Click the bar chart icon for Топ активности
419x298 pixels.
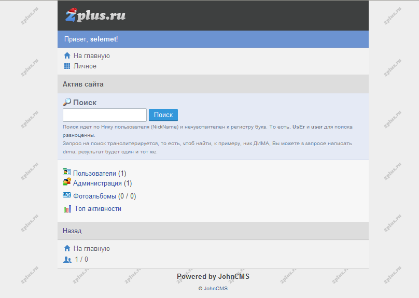tap(67, 209)
